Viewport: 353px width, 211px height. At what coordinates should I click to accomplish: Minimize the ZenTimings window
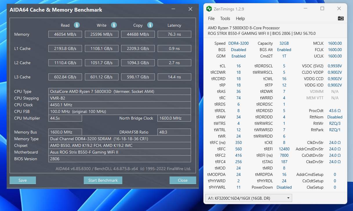tap(305, 9)
